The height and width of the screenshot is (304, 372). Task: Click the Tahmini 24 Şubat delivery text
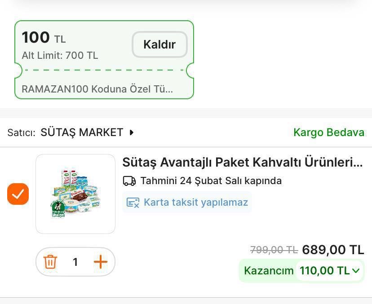[211, 181]
